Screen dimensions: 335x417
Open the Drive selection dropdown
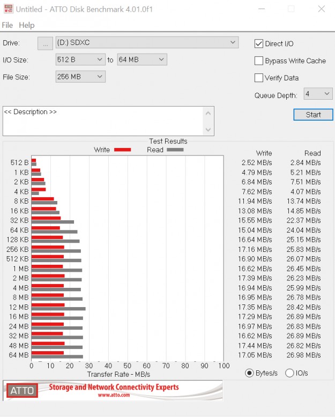pyautogui.click(x=147, y=42)
